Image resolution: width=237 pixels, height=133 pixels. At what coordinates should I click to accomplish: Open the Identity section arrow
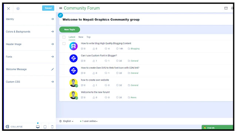pyautogui.click(x=53, y=19)
